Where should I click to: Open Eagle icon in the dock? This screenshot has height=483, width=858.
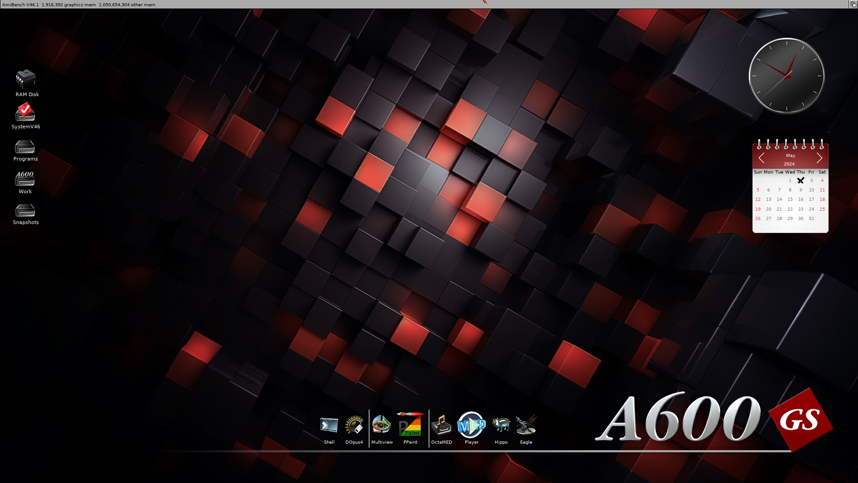(x=526, y=425)
